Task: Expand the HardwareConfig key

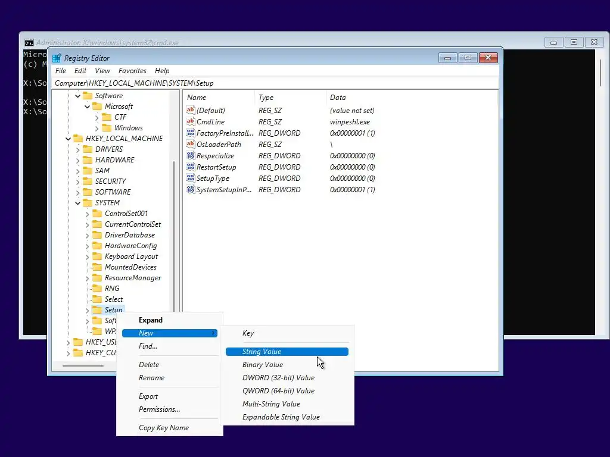Action: [87, 246]
